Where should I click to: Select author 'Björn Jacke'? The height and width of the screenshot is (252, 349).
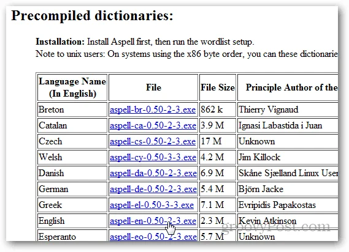pyautogui.click(x=261, y=189)
